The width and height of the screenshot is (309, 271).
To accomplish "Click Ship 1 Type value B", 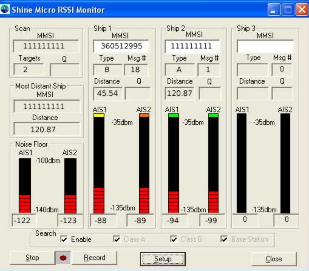I will pos(107,70).
